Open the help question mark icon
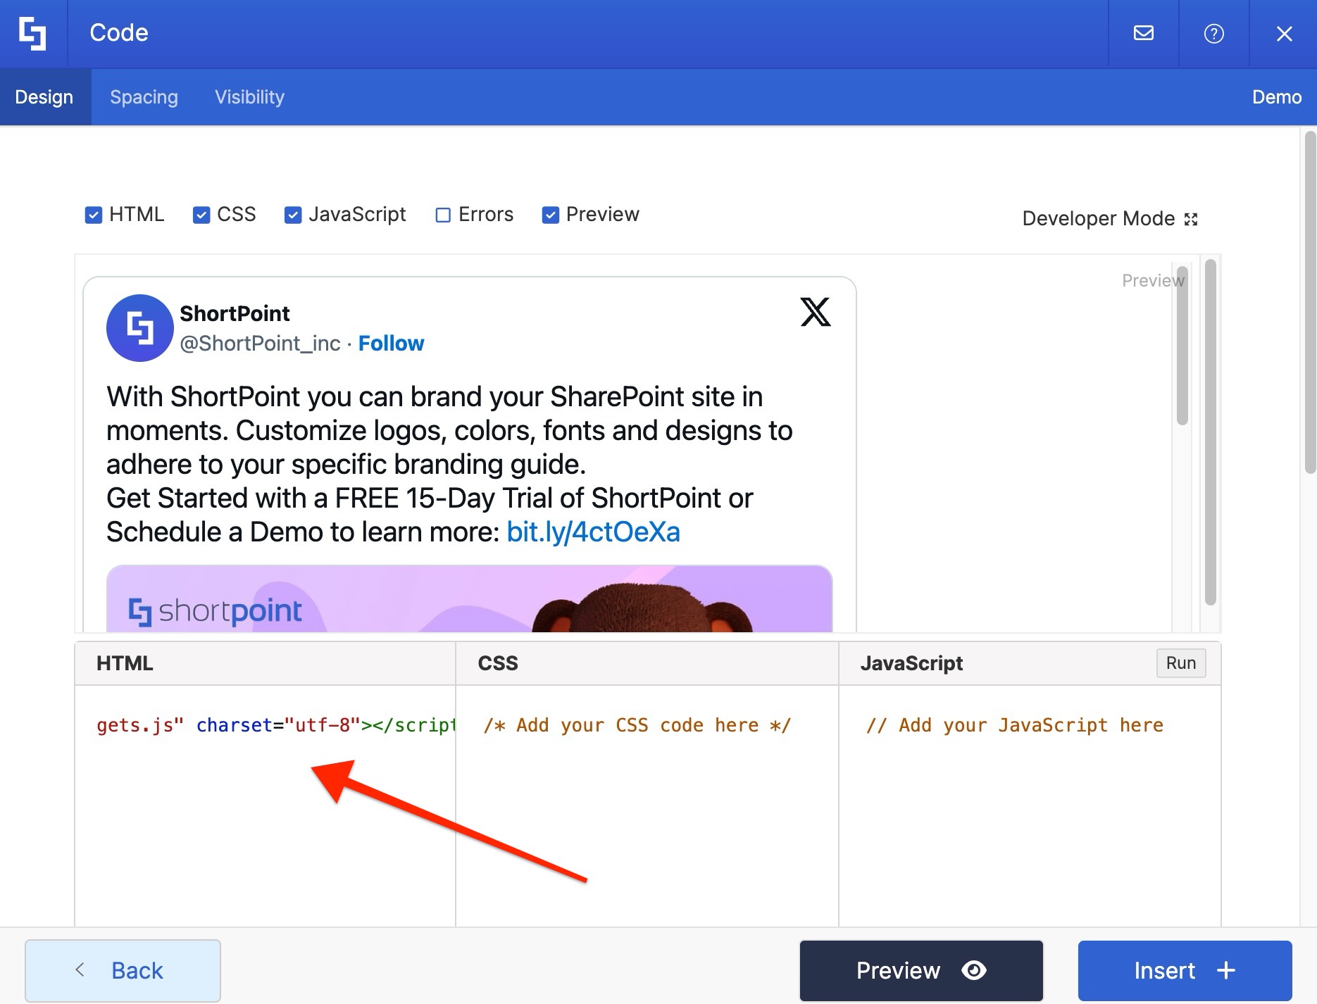 coord(1213,33)
